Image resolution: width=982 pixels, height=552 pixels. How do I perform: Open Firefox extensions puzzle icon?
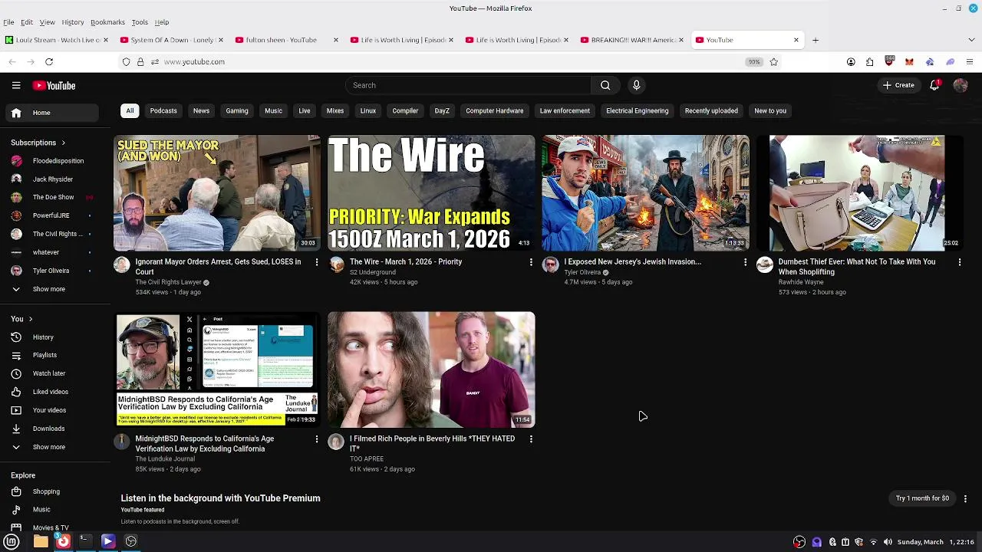[x=870, y=61]
